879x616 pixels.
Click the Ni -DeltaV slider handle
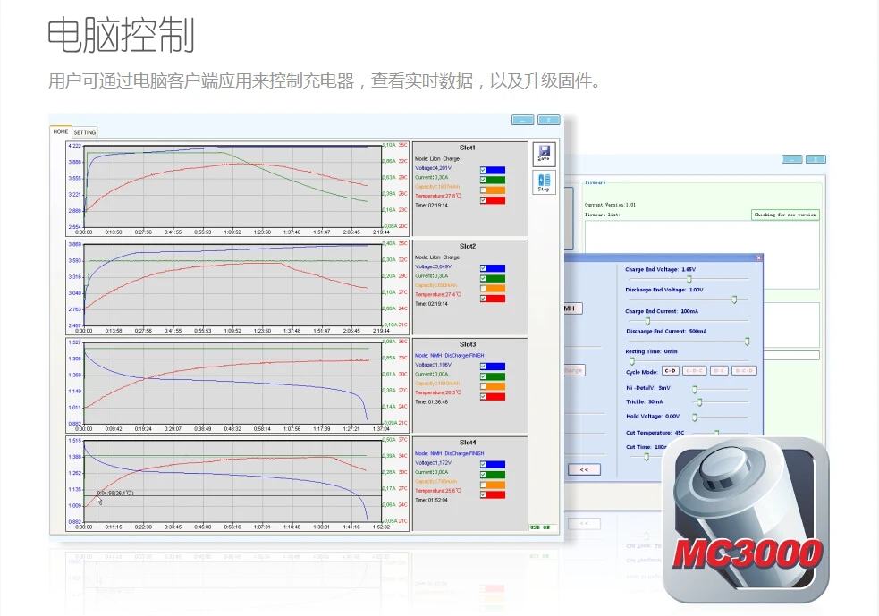(695, 389)
